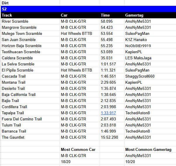Select the 58.095 time cell
Image resolution: width=176 pixels, height=166 pixels.
click(x=112, y=21)
